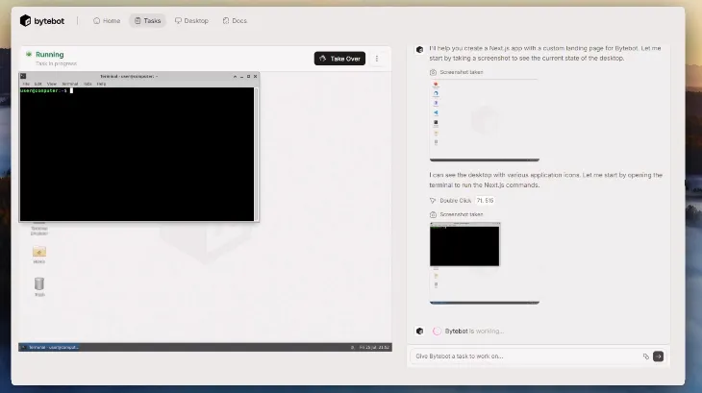Viewport: 702px width, 393px height.
Task: Open the three-dot task options menu
Action: pyautogui.click(x=377, y=59)
